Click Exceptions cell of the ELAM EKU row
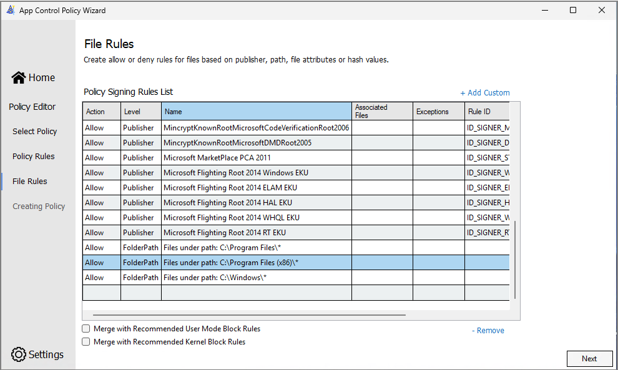Viewport: 618px width, 370px height. pos(439,188)
